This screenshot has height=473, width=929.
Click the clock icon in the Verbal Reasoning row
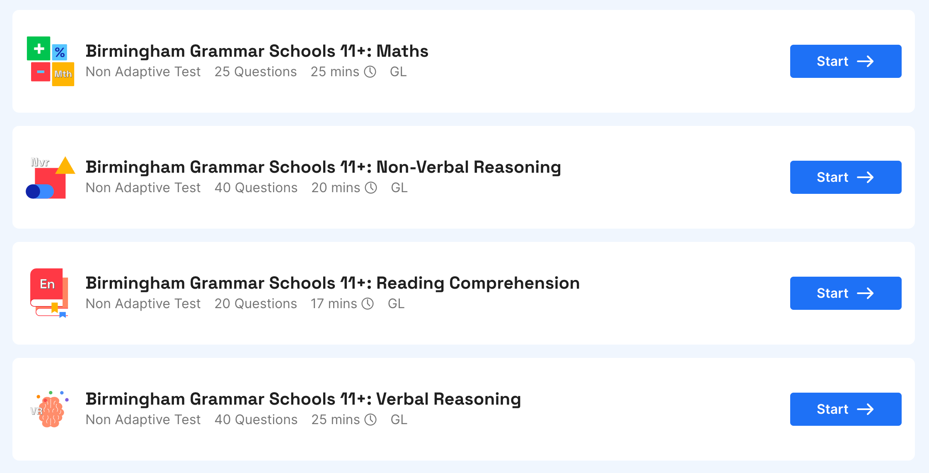pyautogui.click(x=370, y=420)
